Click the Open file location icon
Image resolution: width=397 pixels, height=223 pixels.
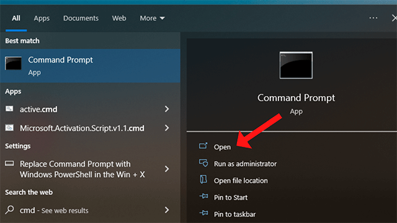tap(203, 179)
